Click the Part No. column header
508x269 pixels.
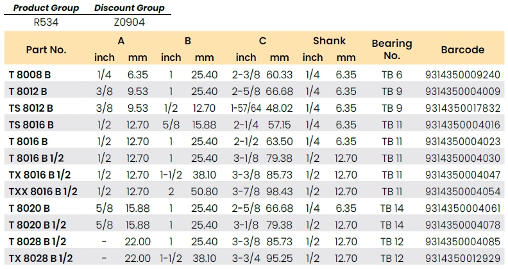tap(46, 49)
